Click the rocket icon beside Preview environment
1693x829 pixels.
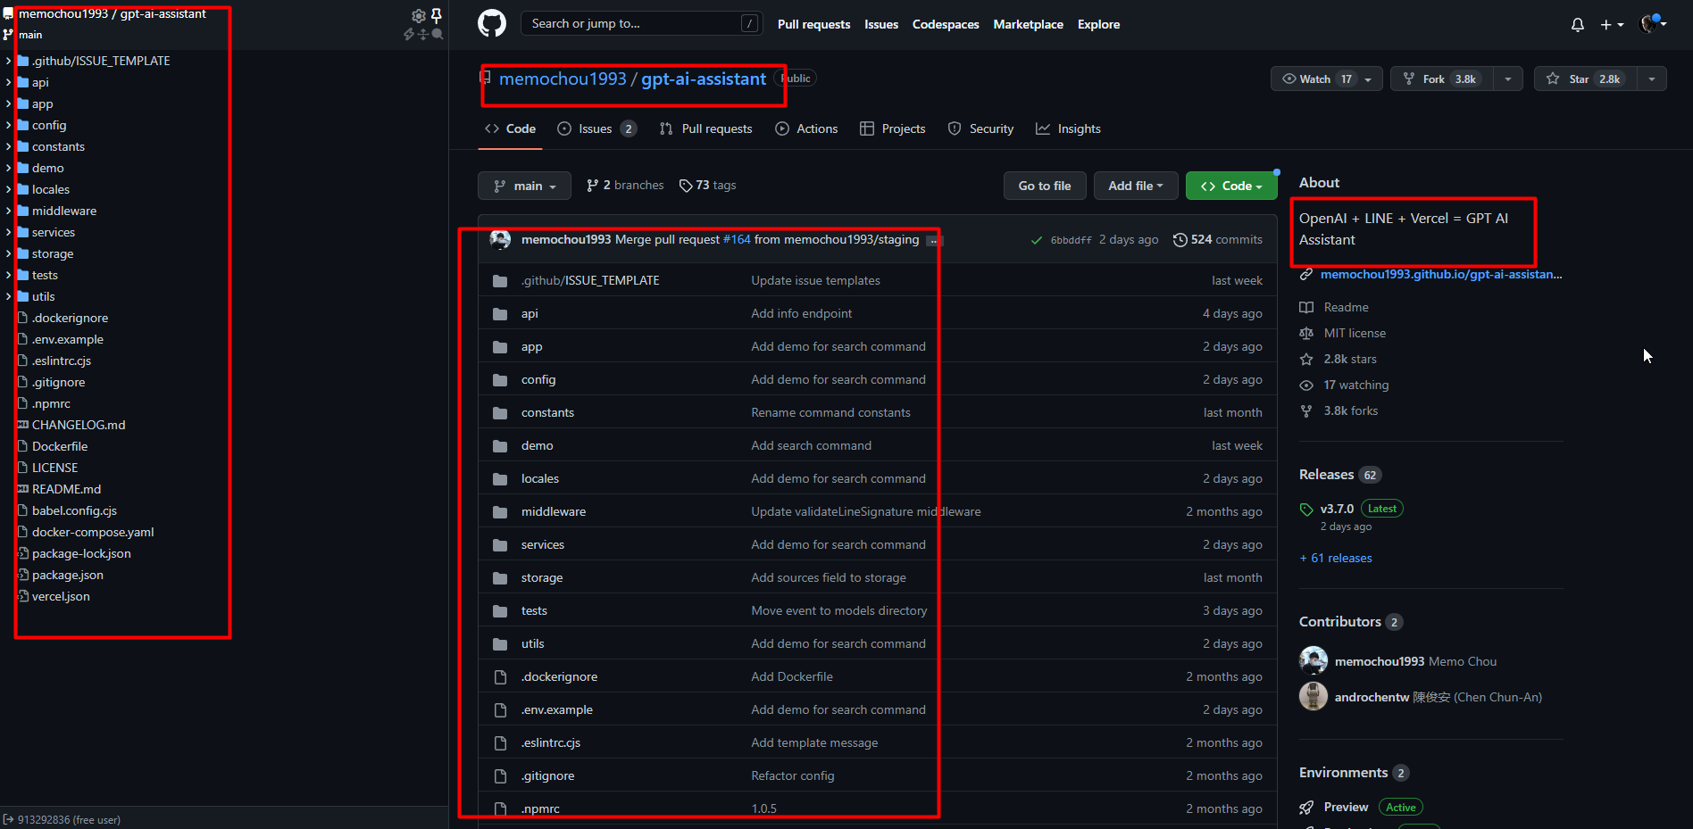pyautogui.click(x=1306, y=808)
